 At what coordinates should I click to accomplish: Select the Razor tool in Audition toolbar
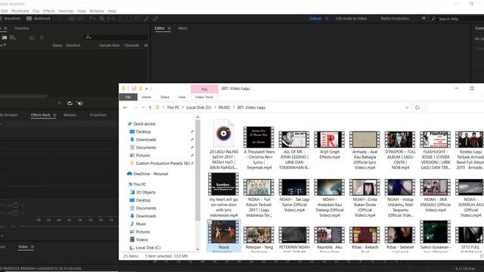pyautogui.click(x=101, y=18)
